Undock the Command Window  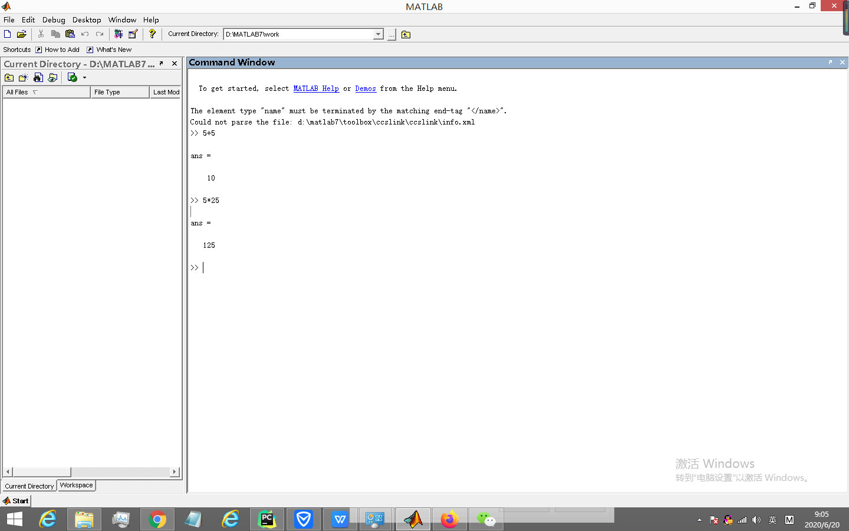[x=830, y=62]
